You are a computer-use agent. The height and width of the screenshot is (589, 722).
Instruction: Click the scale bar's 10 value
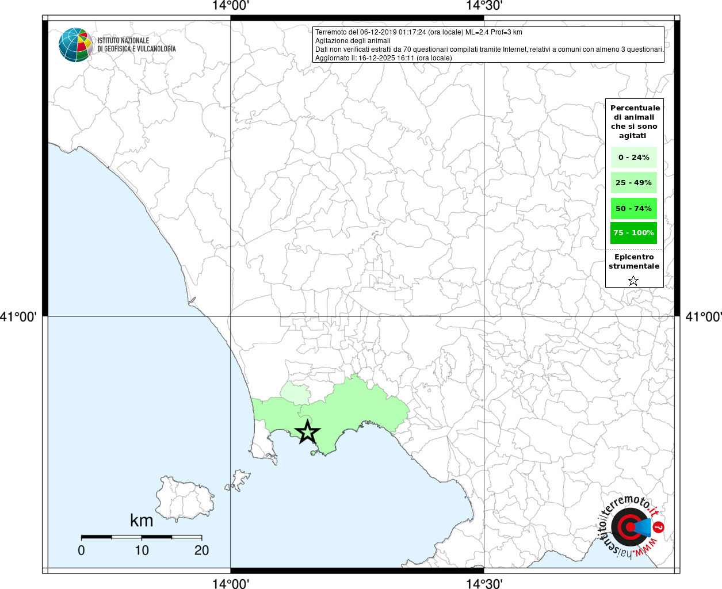[142, 550]
